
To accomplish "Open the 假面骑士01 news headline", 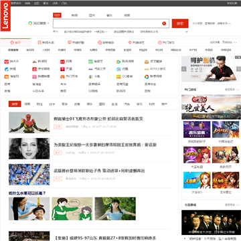I will coord(98,118).
